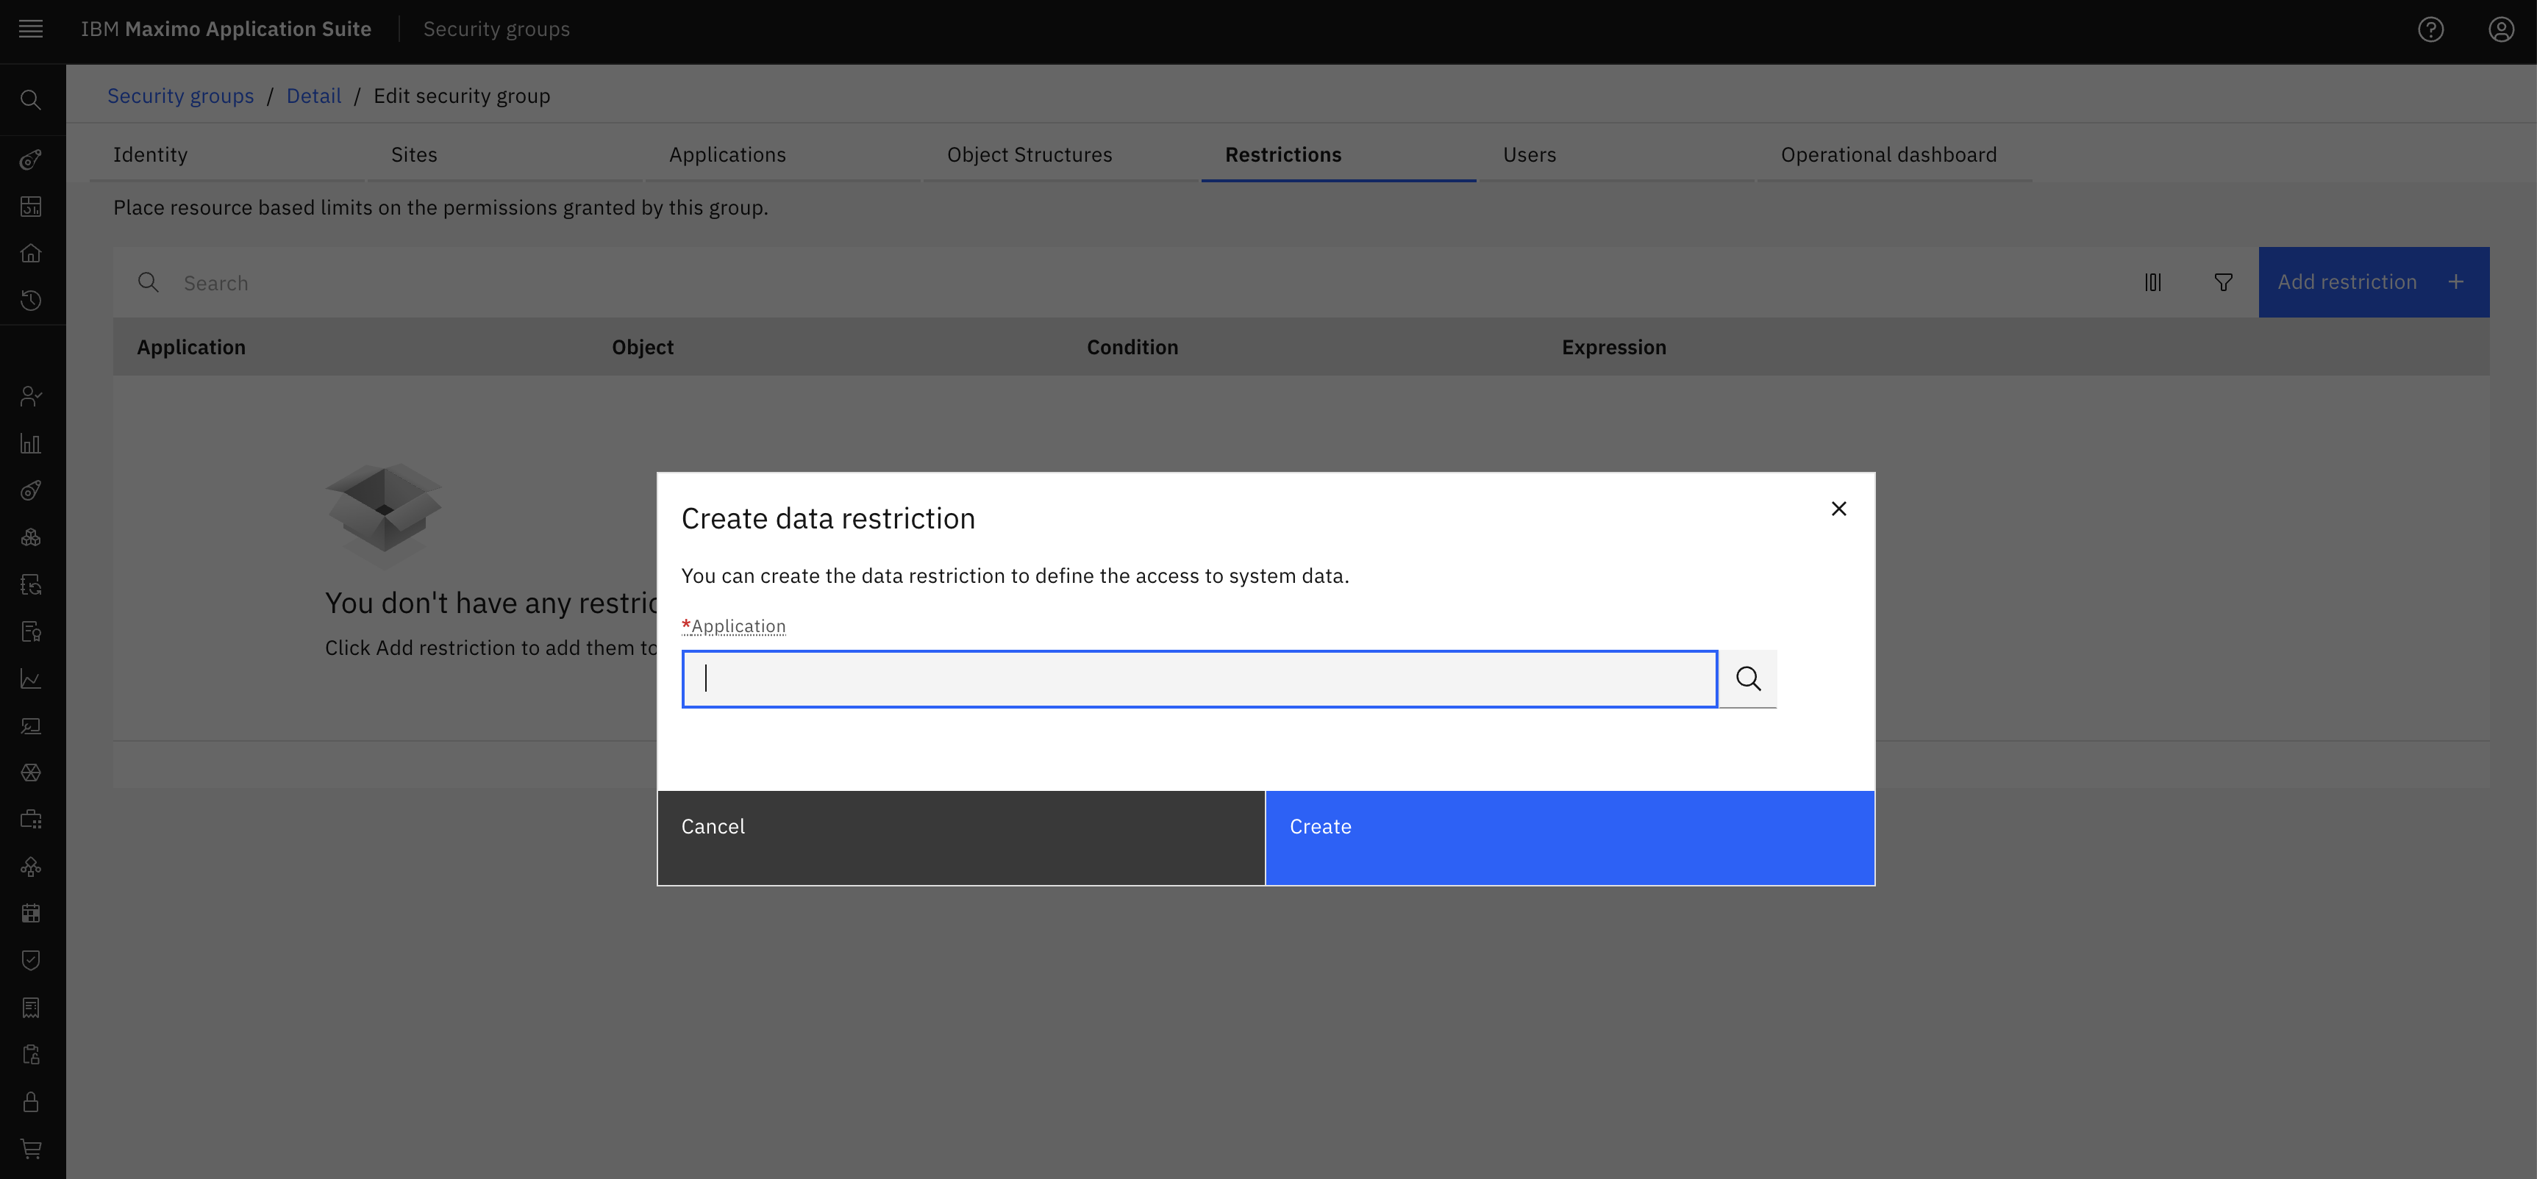
Task: Click the sidebar search magnifier icon
Action: coord(31,99)
